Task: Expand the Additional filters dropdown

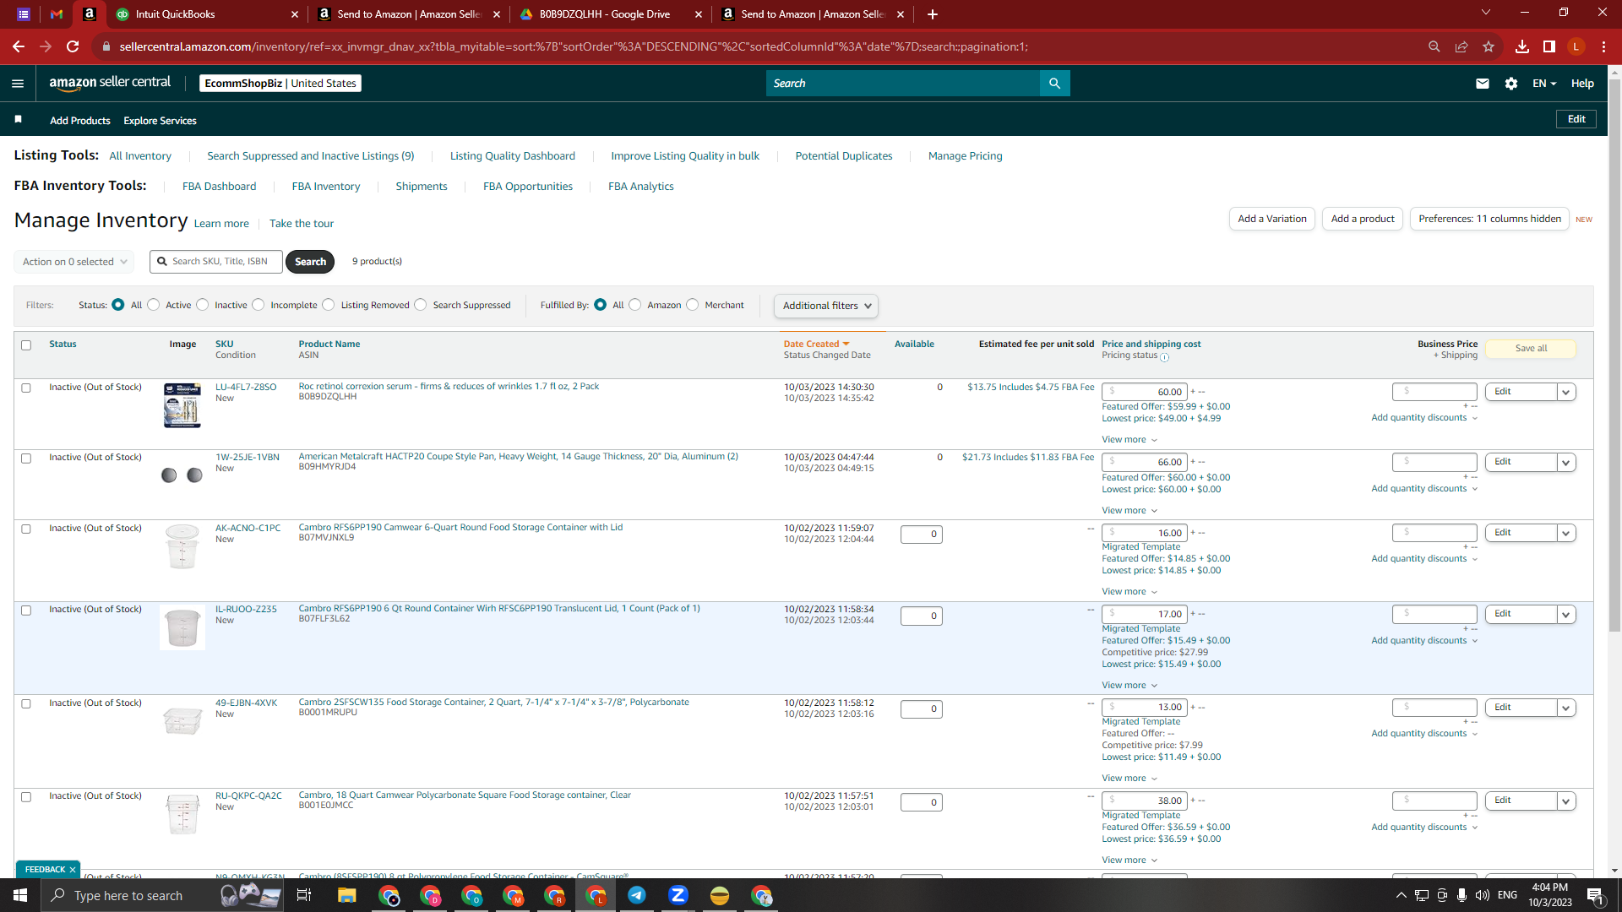Action: click(826, 306)
